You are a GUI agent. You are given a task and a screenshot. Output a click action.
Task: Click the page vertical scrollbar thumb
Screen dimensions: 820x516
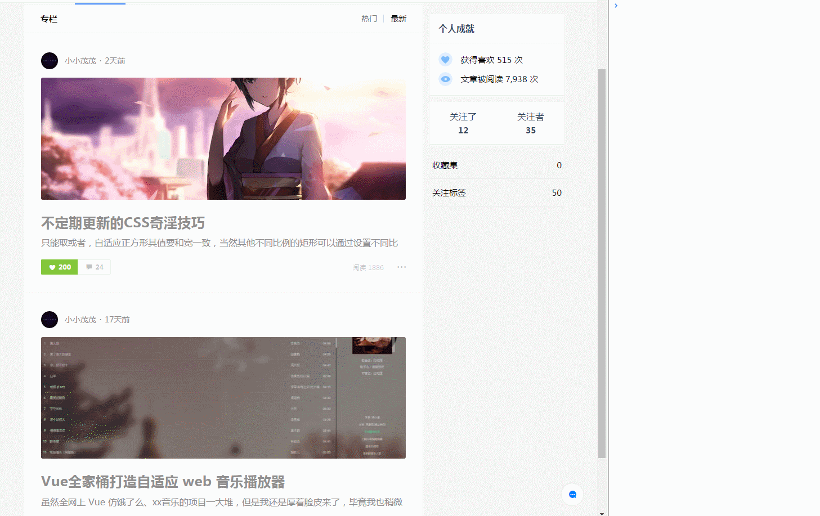click(602, 263)
